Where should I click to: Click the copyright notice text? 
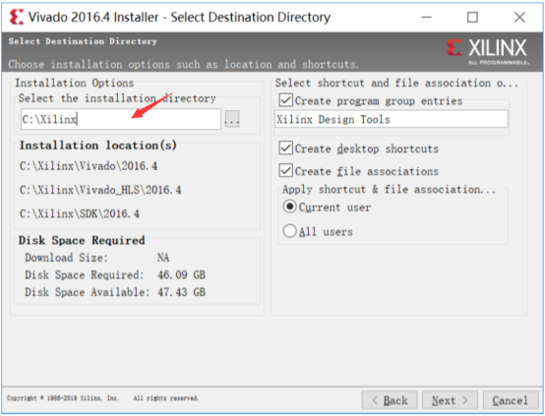click(x=102, y=398)
